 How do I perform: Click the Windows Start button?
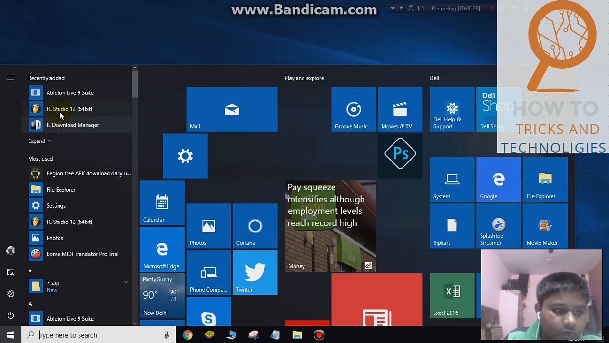10,335
